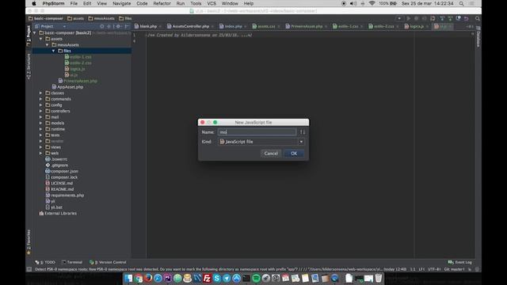Open the Tools menu
Screen dimensions: 507x285
[196, 3]
